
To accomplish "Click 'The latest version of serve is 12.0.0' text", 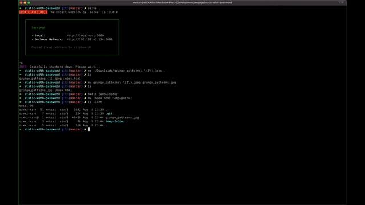I will pyautogui.click(x=84, y=12).
